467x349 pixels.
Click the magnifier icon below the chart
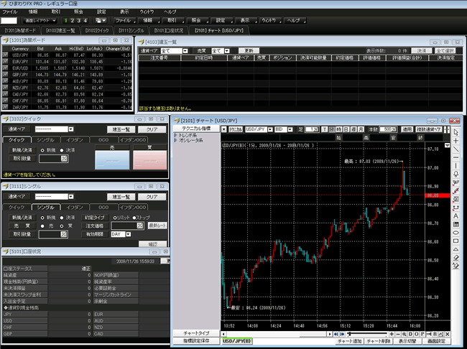[404, 334]
